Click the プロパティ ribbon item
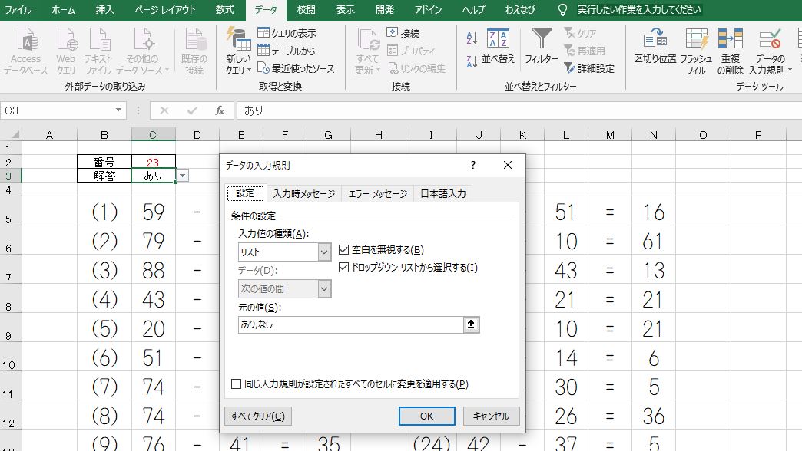This screenshot has width=802, height=451. 411,51
